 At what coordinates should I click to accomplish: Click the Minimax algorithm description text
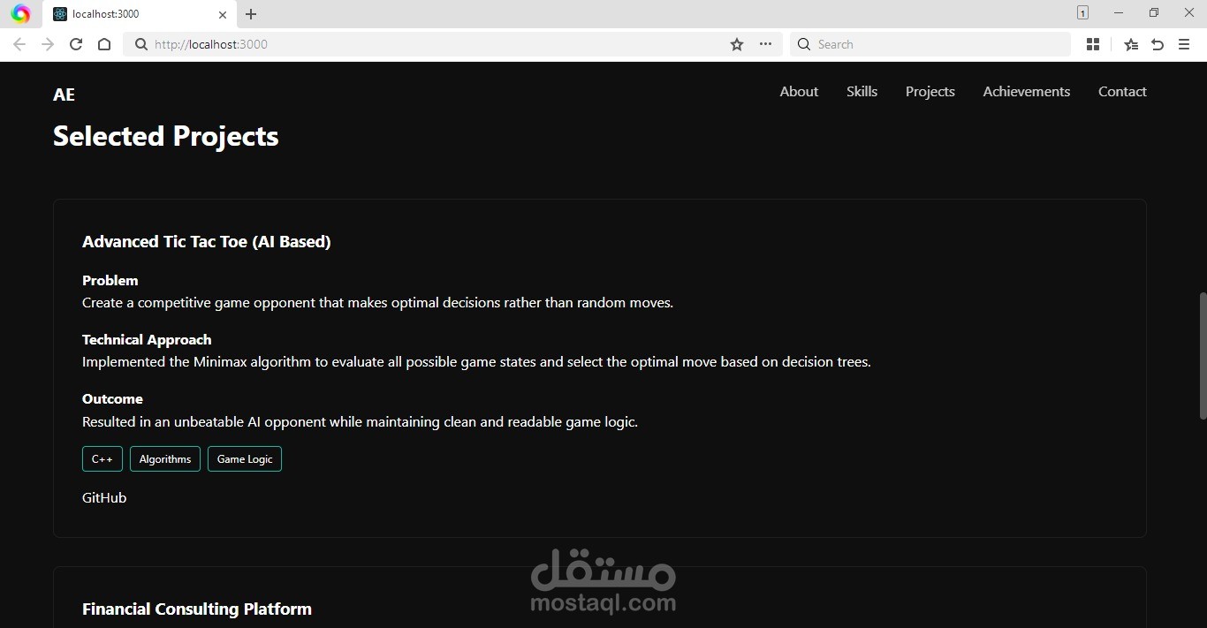pyautogui.click(x=476, y=362)
